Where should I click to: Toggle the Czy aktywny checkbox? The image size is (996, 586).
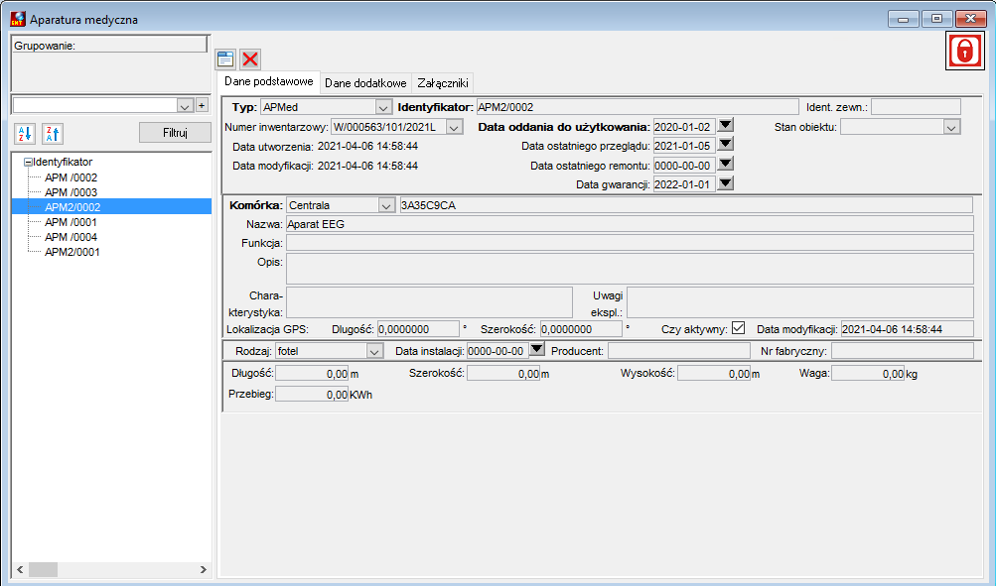pos(738,328)
